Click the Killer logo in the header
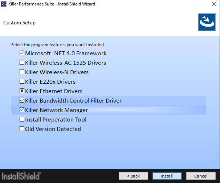 point(207,22)
